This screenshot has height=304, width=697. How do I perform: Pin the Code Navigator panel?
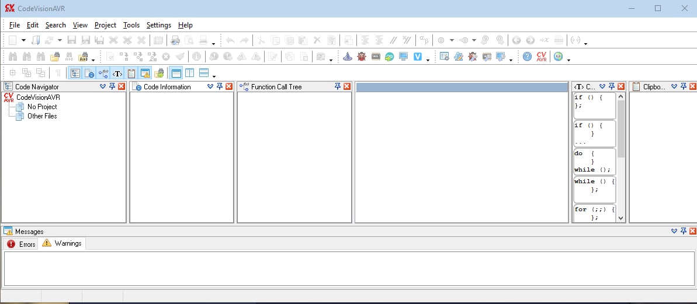(x=112, y=86)
